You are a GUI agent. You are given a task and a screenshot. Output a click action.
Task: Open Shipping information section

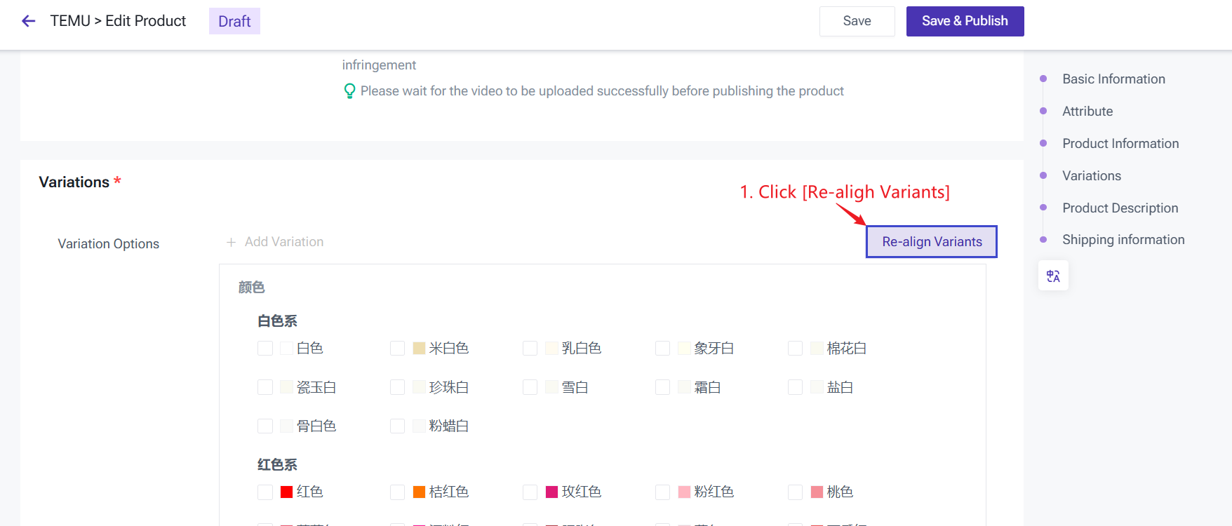1123,240
